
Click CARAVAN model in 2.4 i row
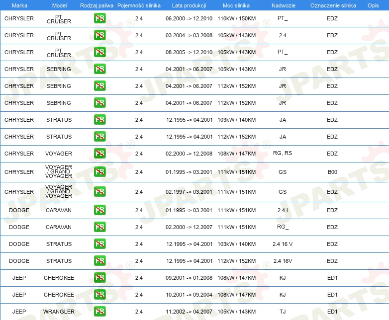(x=59, y=210)
